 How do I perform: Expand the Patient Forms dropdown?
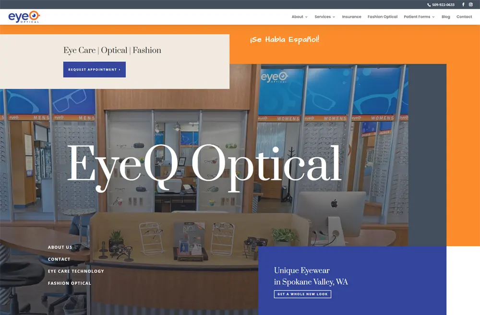[x=419, y=17]
